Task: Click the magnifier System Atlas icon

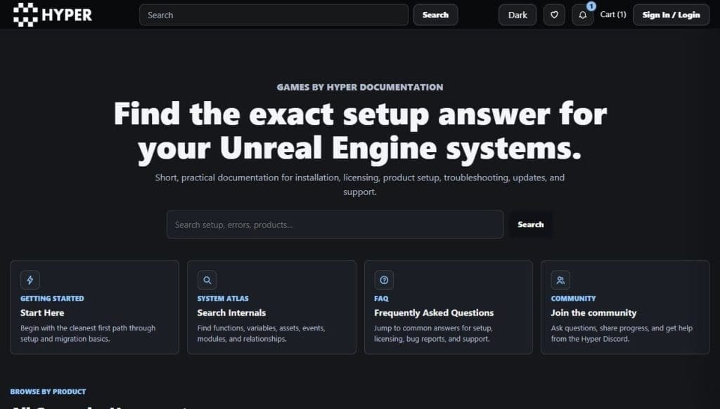Action: (207, 280)
